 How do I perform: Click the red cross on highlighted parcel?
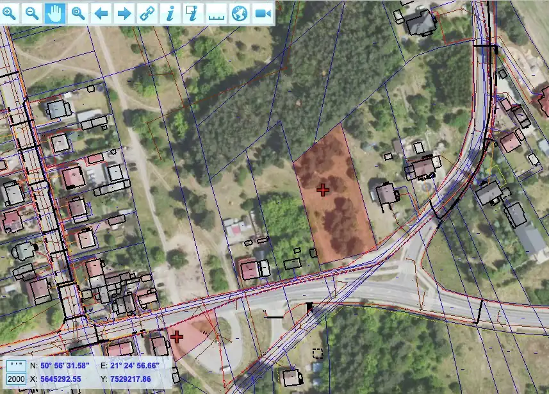(x=323, y=190)
